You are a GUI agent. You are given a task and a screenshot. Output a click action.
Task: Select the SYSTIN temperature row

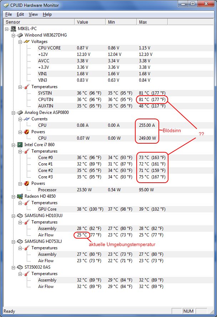pos(125,93)
